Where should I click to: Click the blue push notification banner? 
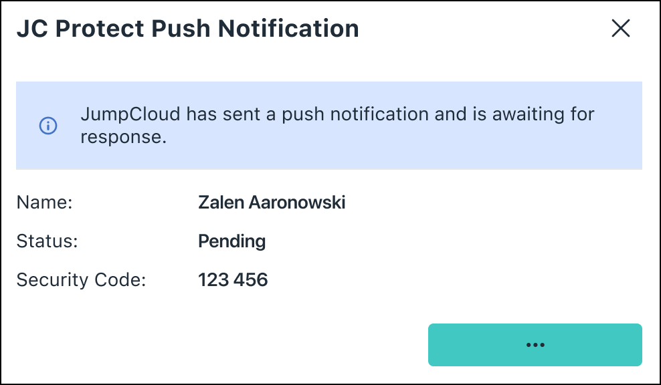point(329,126)
